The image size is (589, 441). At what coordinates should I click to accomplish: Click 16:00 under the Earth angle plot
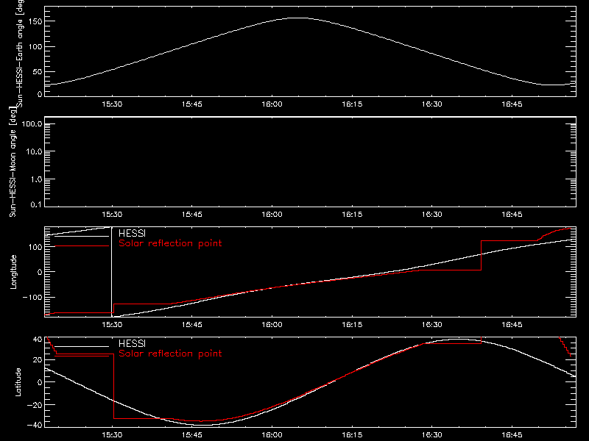coord(272,104)
